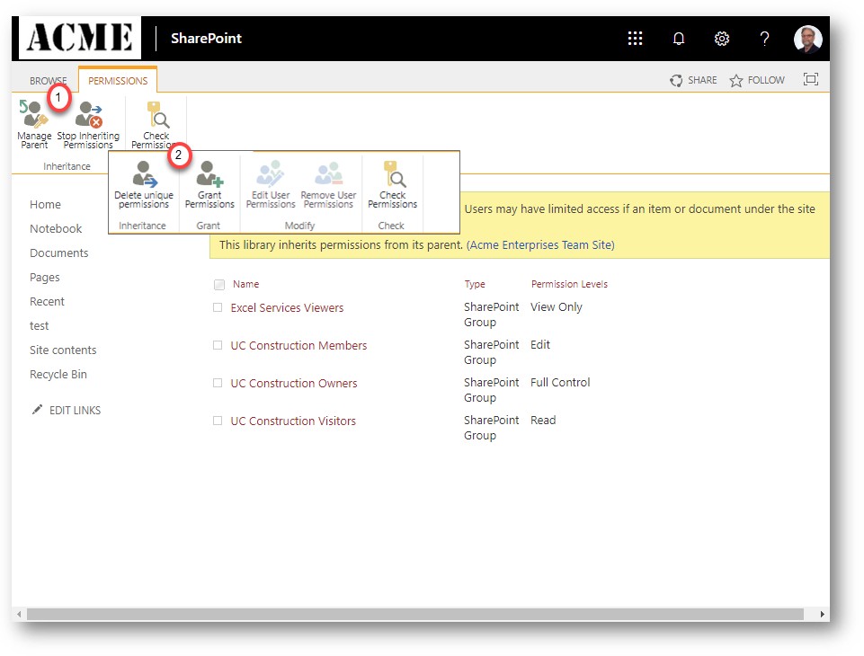Screen dimensions: 864x656
Task: Tick the Excel Services Viewers checkbox
Action: point(218,307)
